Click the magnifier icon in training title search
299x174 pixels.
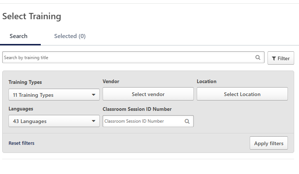[258, 58]
